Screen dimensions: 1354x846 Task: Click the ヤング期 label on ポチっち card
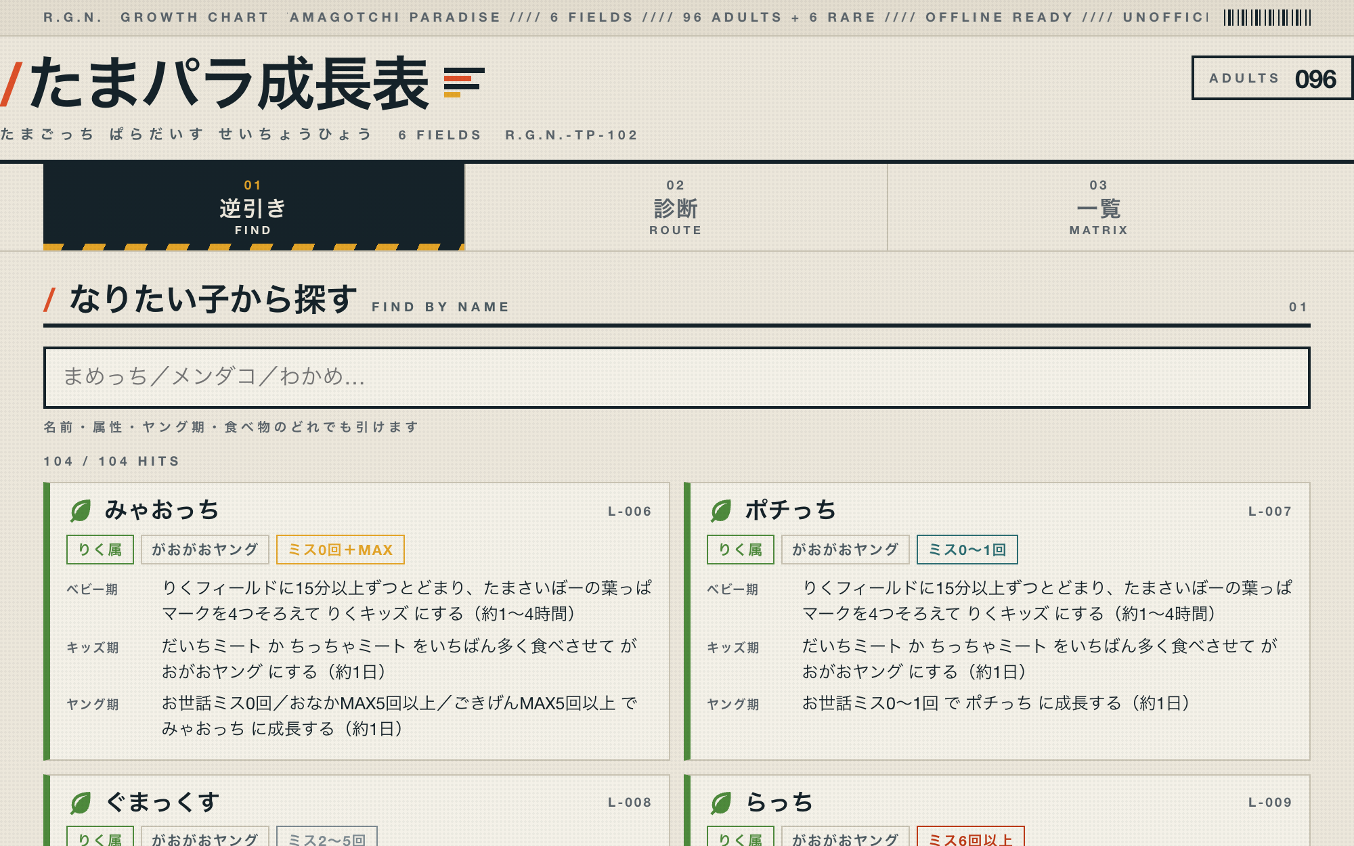[733, 705]
